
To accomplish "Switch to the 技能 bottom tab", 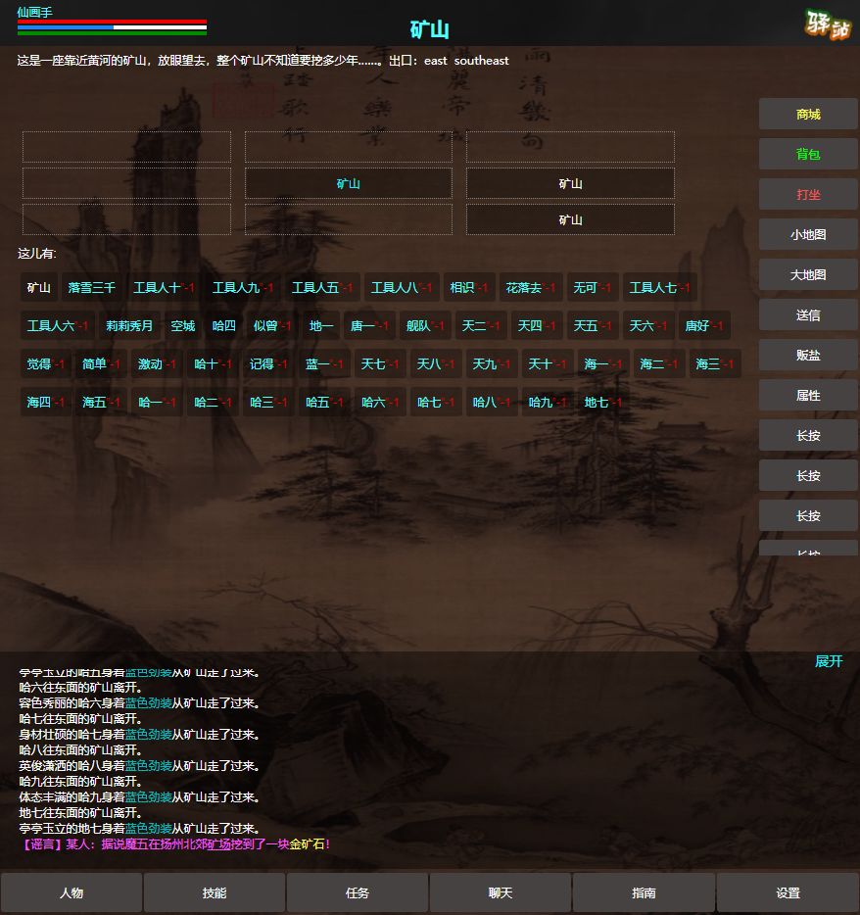I will [215, 892].
